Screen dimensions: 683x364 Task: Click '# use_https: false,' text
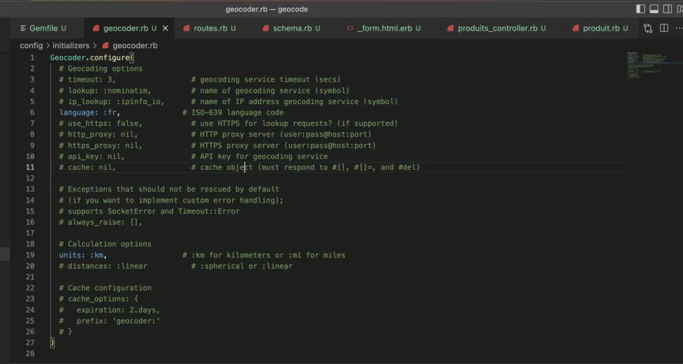pos(101,123)
